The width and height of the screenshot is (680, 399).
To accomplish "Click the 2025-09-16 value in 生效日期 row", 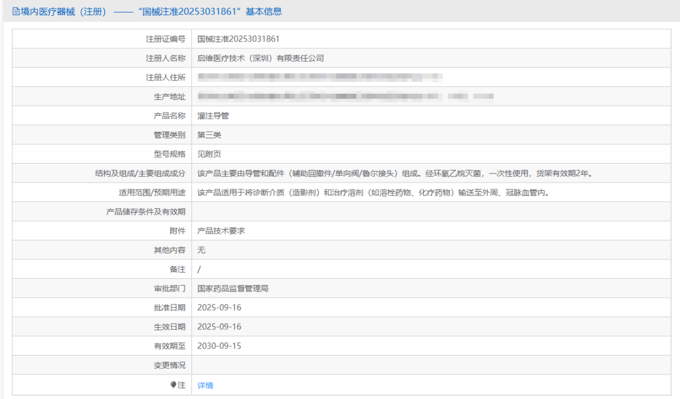I will [219, 327].
